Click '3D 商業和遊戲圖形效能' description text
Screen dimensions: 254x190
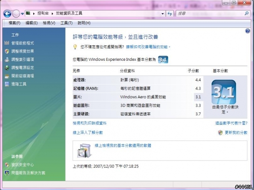click(x=140, y=105)
